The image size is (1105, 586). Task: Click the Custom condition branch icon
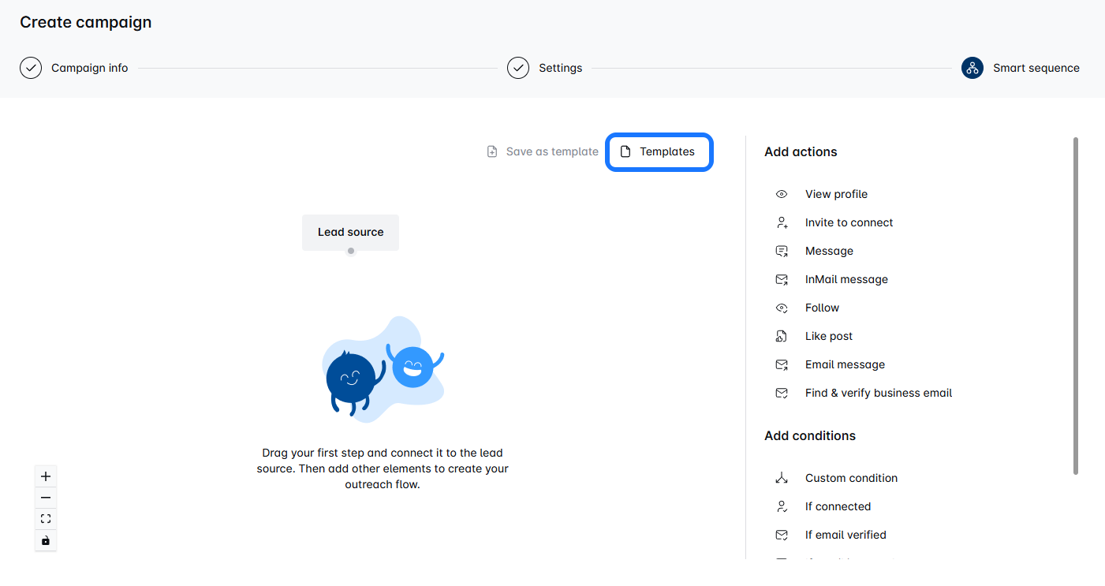(x=782, y=478)
